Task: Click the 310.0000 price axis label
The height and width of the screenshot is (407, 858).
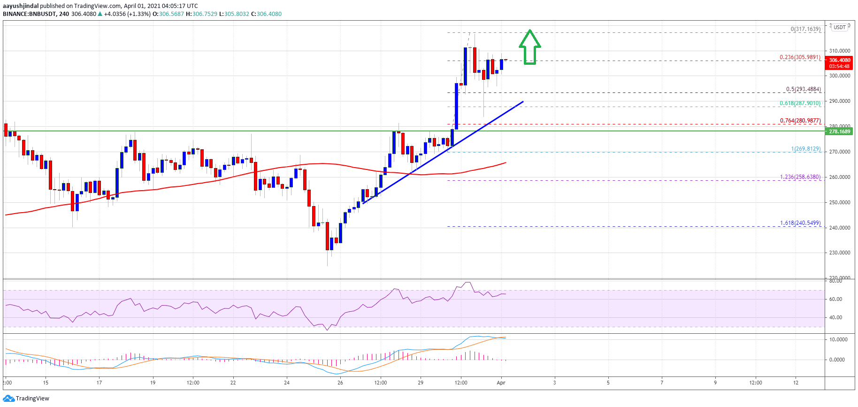Action: pyautogui.click(x=840, y=50)
